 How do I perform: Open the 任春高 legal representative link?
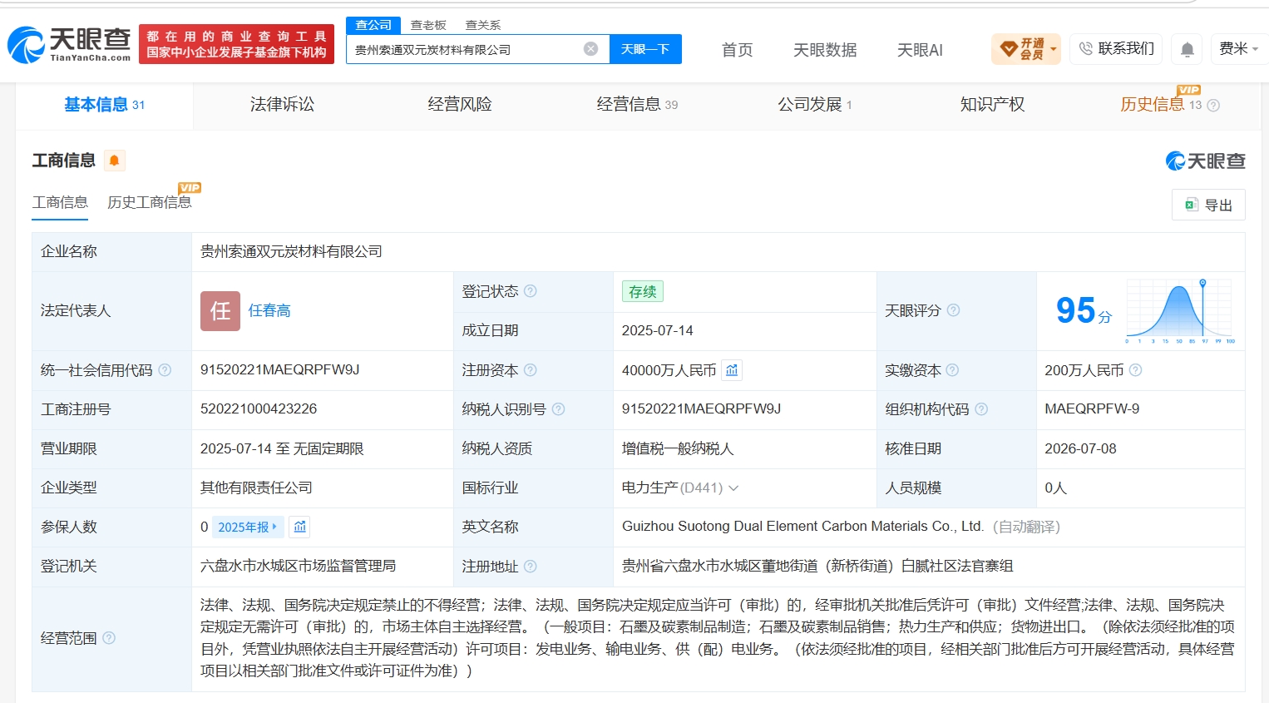coord(269,311)
